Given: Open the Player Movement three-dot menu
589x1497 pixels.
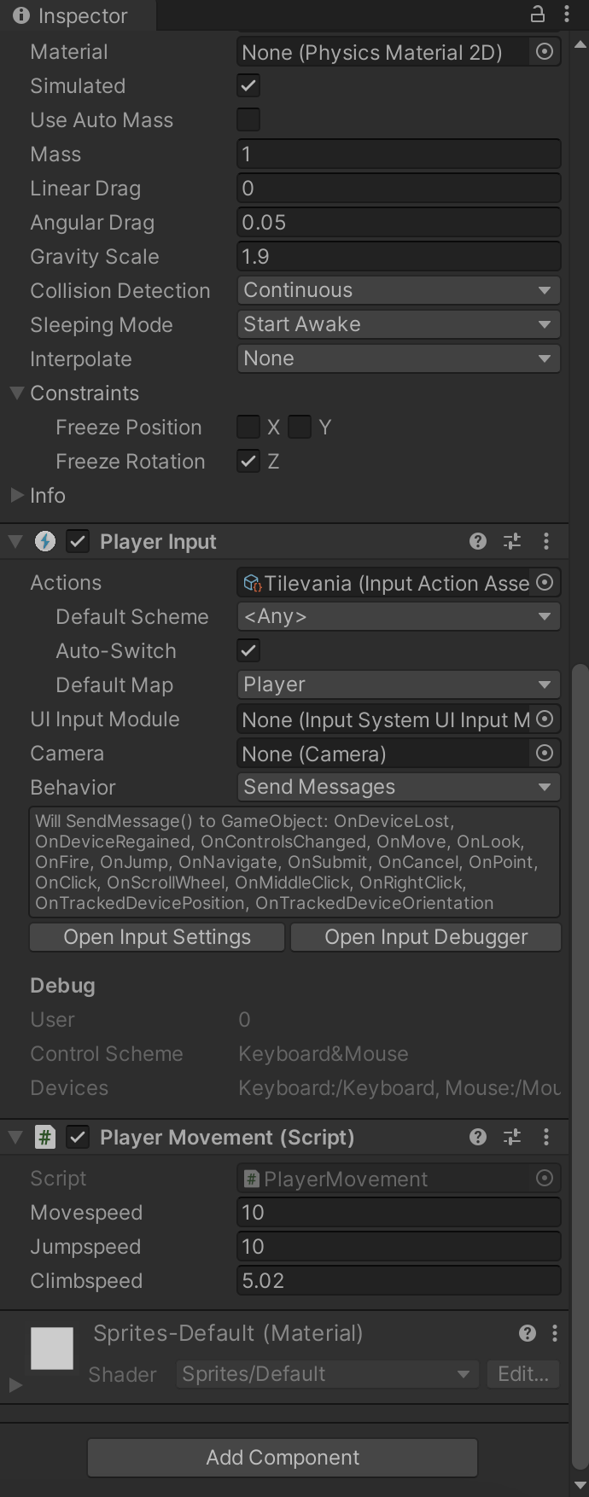Looking at the screenshot, I should pyautogui.click(x=546, y=1137).
